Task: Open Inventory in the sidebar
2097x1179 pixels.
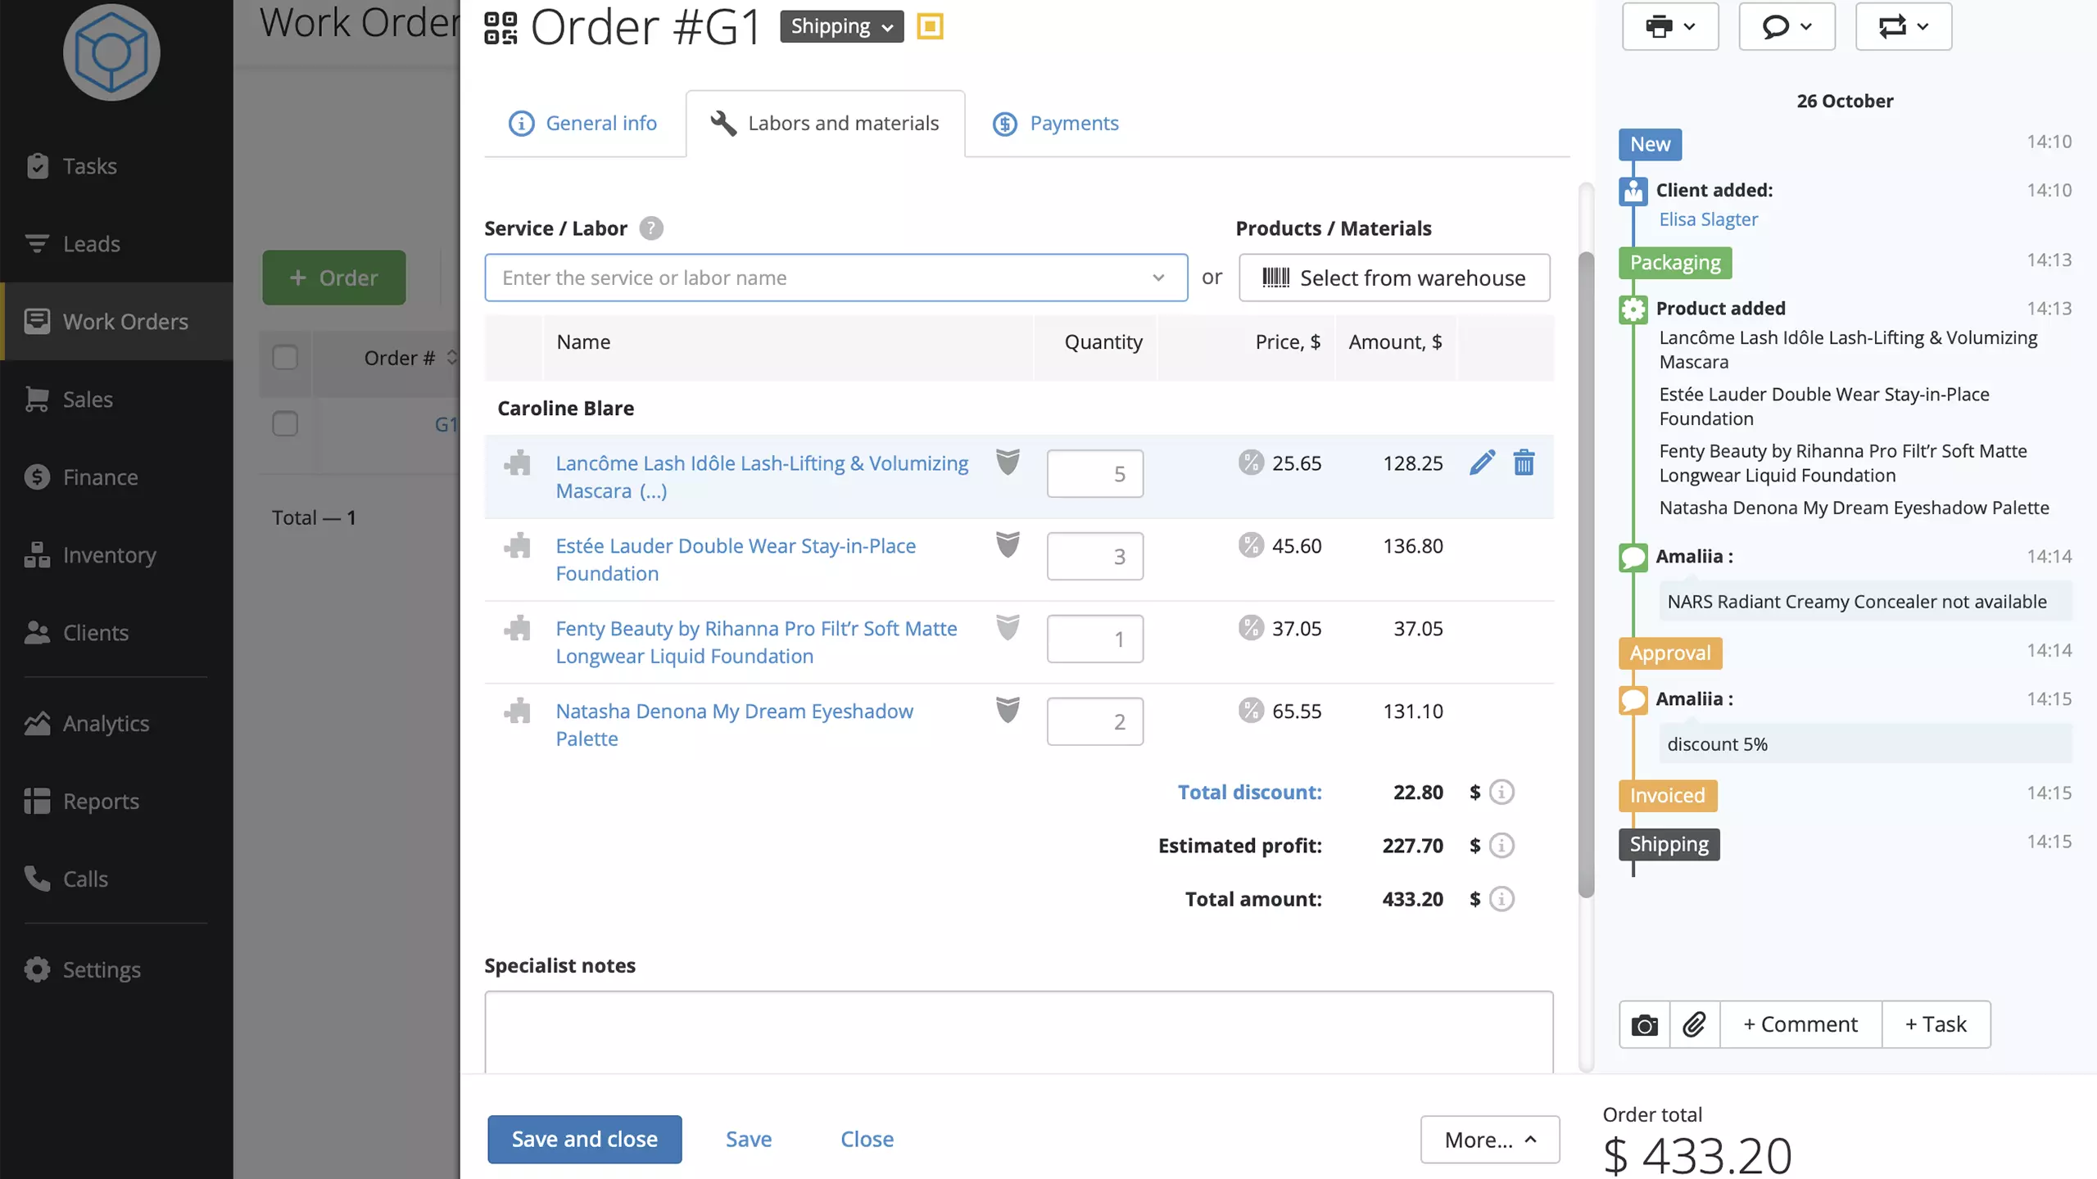Action: pos(116,555)
